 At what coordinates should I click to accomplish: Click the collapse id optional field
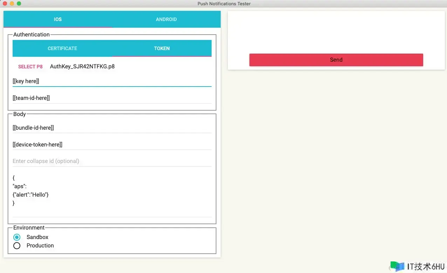tap(112, 161)
